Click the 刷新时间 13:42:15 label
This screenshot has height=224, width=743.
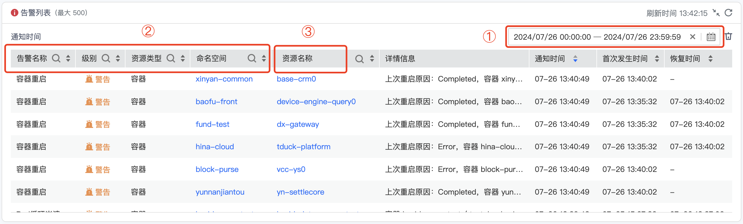click(x=677, y=13)
